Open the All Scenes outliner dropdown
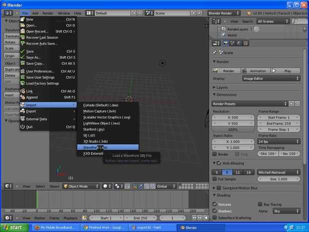Viewport: 309px width, 232px height. point(273,21)
